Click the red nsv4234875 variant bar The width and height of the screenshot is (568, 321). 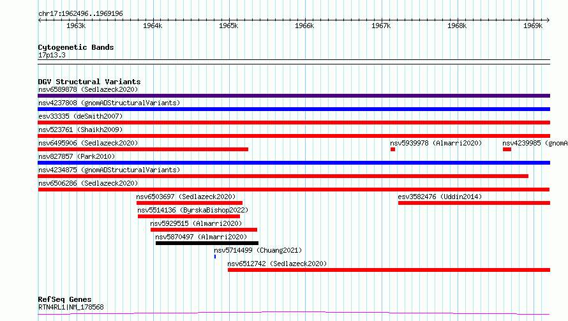click(283, 176)
